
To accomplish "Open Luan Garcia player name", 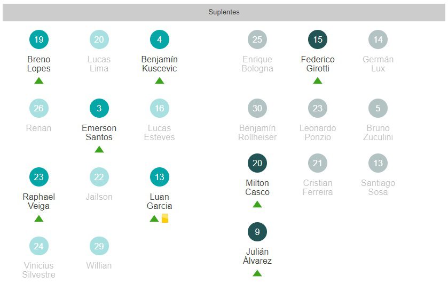I will click(160, 201).
